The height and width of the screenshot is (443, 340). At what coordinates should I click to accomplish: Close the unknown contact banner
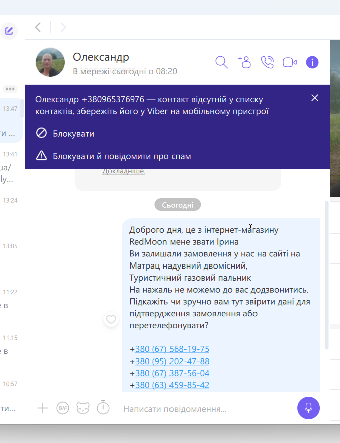pos(315,98)
